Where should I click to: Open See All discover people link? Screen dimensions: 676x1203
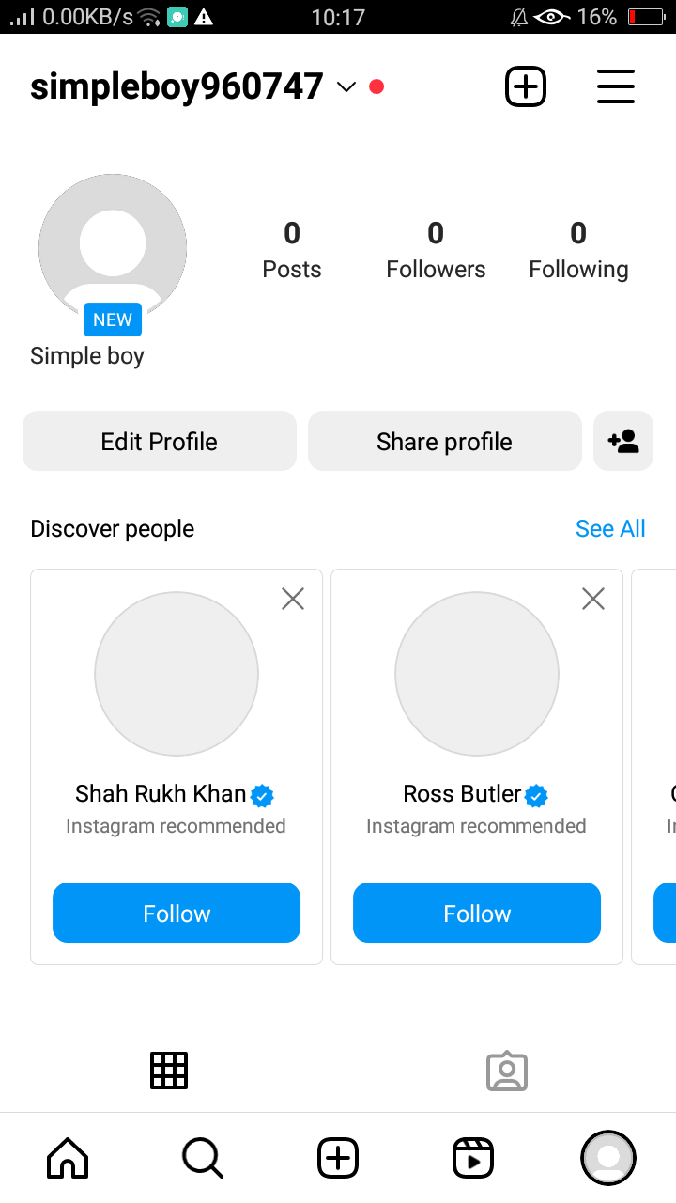click(x=610, y=529)
